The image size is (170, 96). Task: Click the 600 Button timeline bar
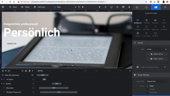point(57,83)
